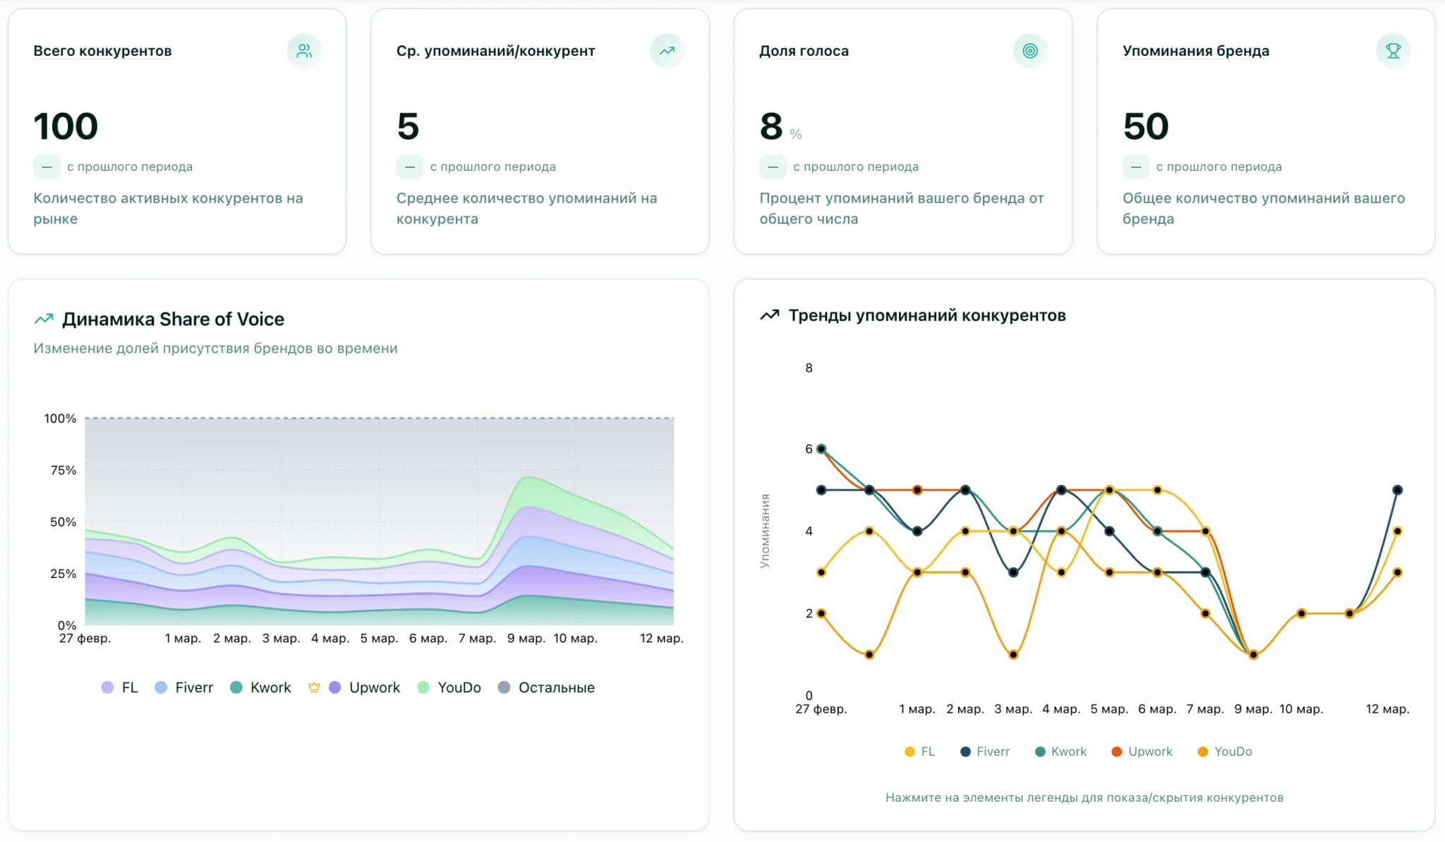Screen dimensions: 1445x842
Task: Click the people icon in Всего конкурентов card
Action: click(304, 51)
